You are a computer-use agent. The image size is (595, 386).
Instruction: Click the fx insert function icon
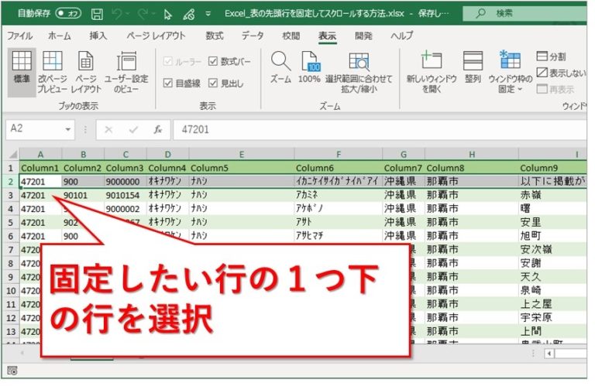[x=158, y=130]
